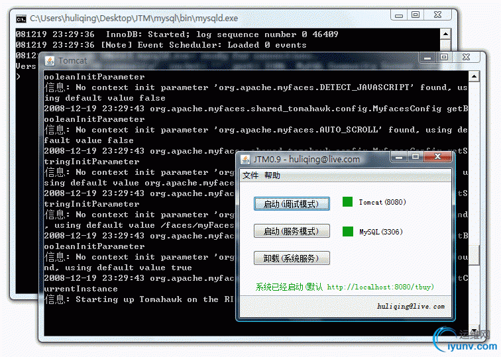Close the Tomcat console window
This screenshot has width=501, height=357.
pos(466,58)
